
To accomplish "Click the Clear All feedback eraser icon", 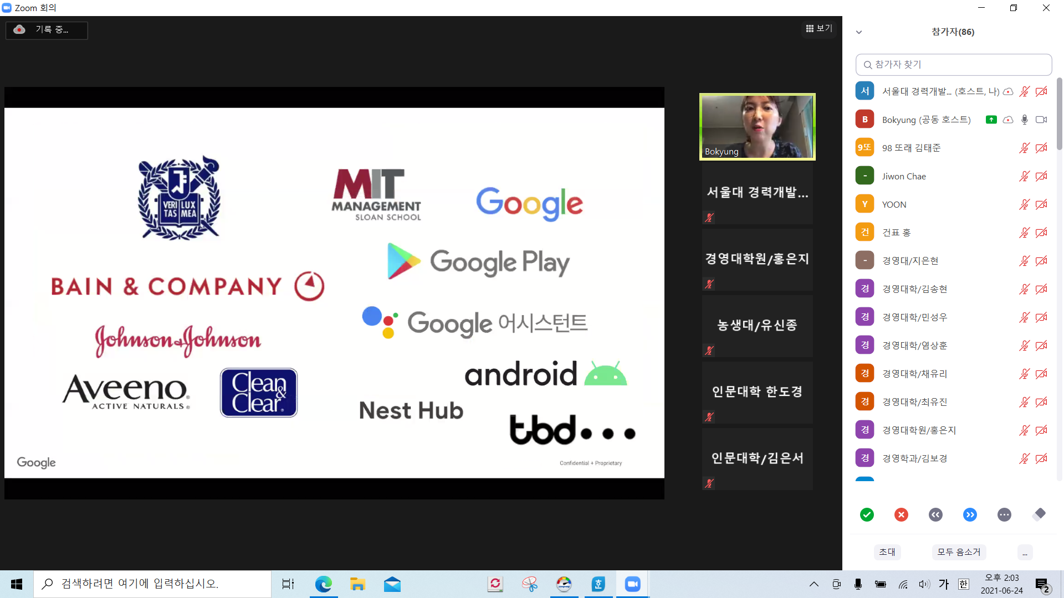I will tap(1039, 514).
